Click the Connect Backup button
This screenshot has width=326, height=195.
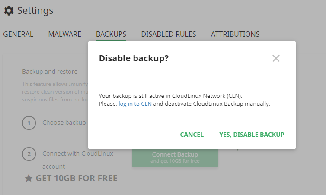coord(175,157)
